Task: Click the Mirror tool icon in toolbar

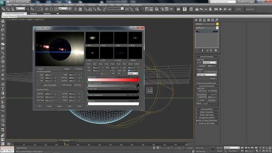Action: (127, 9)
